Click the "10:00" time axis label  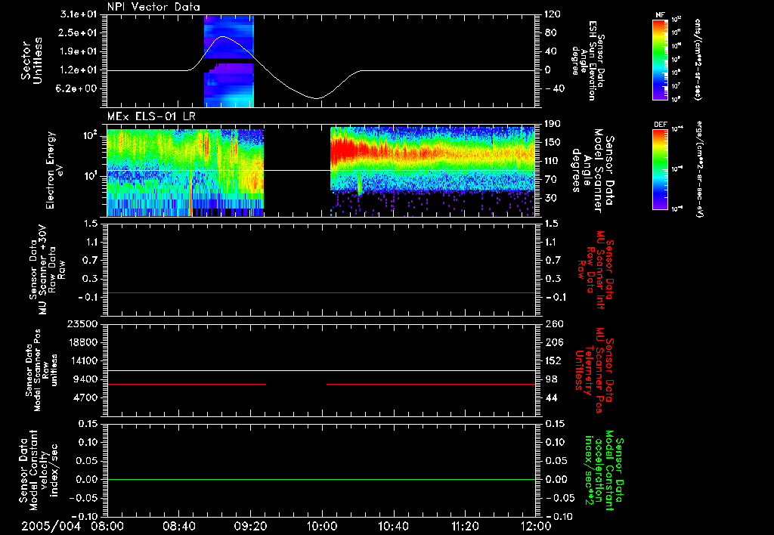(x=322, y=527)
